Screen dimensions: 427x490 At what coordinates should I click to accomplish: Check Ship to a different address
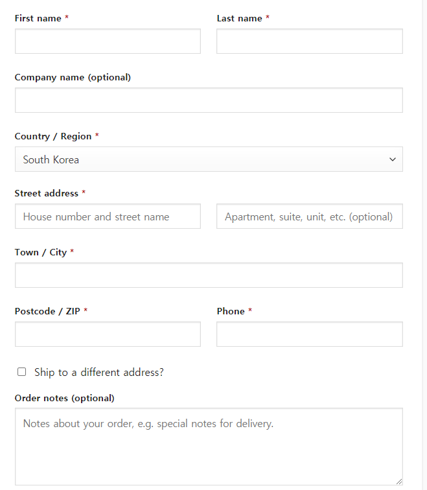(x=21, y=372)
